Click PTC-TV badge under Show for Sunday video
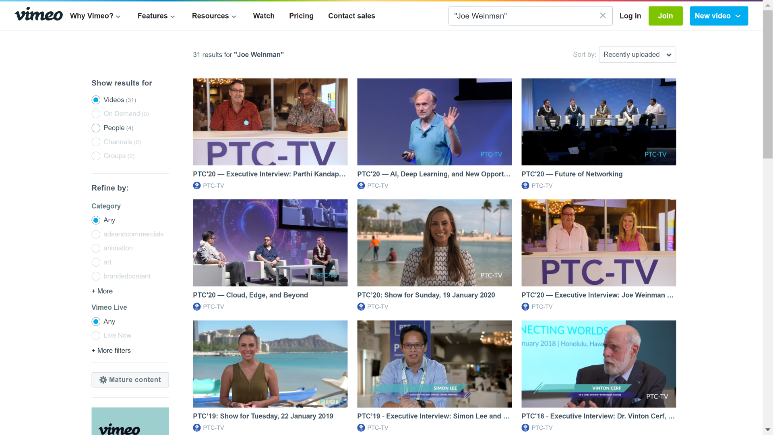Viewport: 773px width, 435px height. (x=361, y=307)
